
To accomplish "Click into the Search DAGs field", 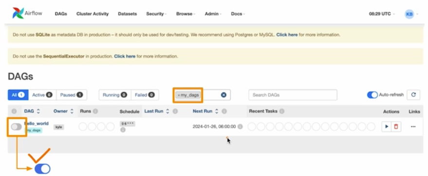I will 293,95.
